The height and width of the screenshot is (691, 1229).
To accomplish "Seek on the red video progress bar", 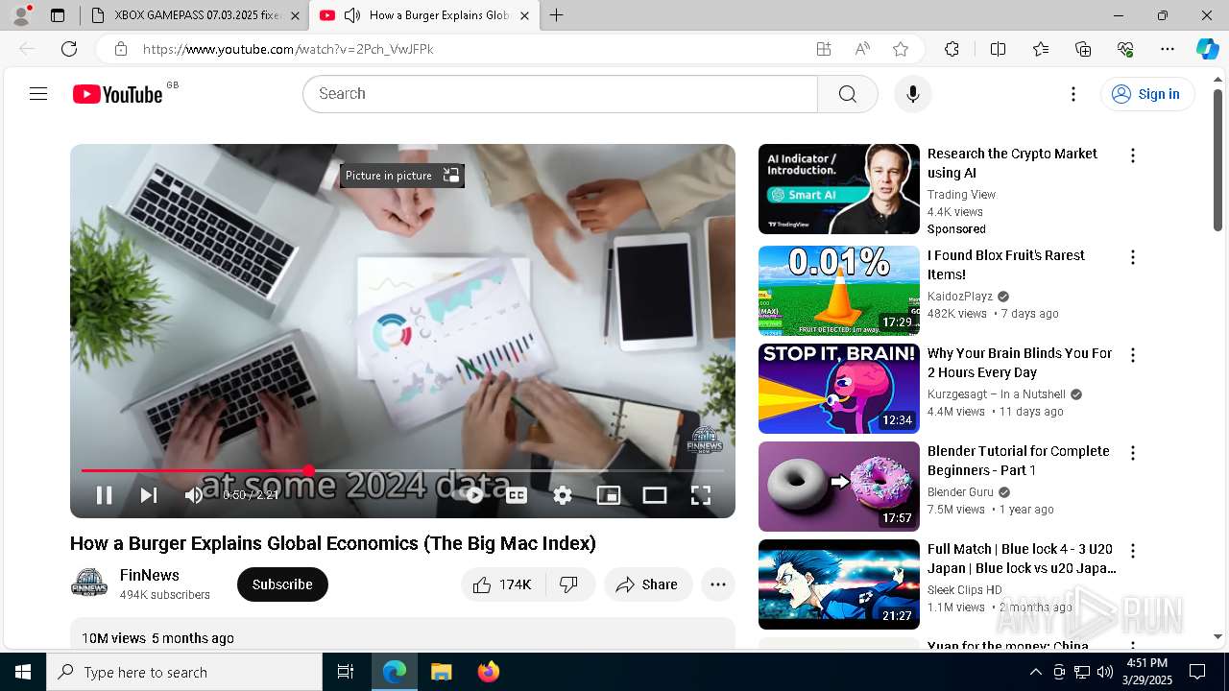I will [402, 470].
